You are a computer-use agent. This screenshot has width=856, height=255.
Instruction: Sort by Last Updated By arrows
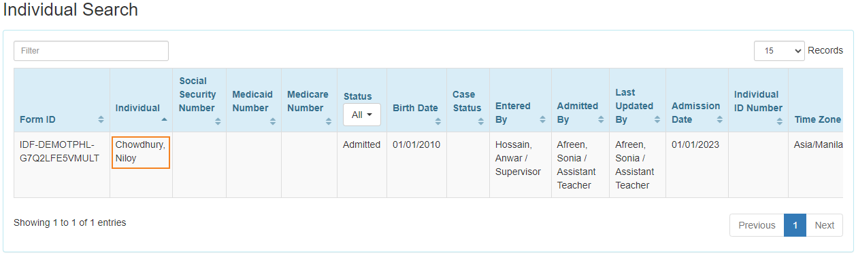click(x=657, y=119)
